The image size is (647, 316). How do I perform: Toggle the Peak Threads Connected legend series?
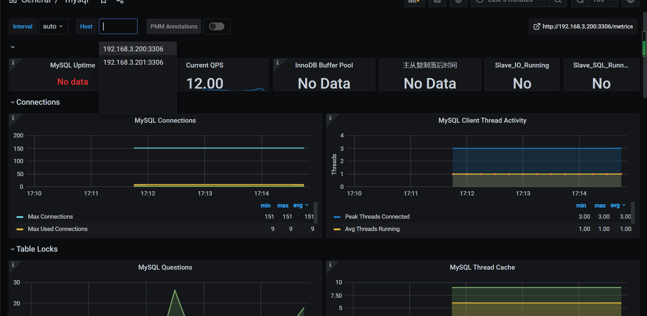(377, 217)
